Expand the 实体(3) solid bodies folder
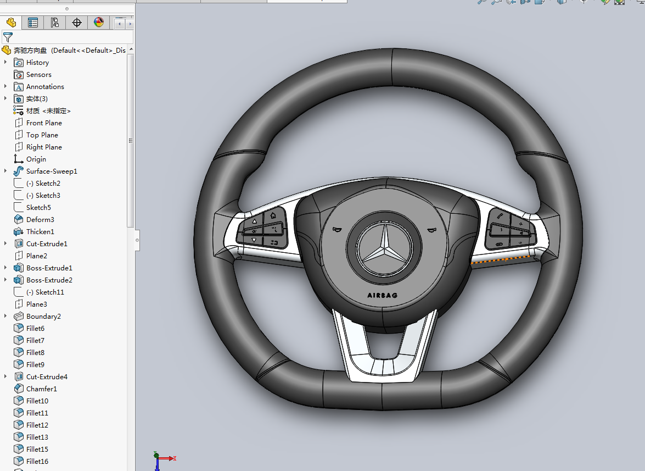 (5, 98)
